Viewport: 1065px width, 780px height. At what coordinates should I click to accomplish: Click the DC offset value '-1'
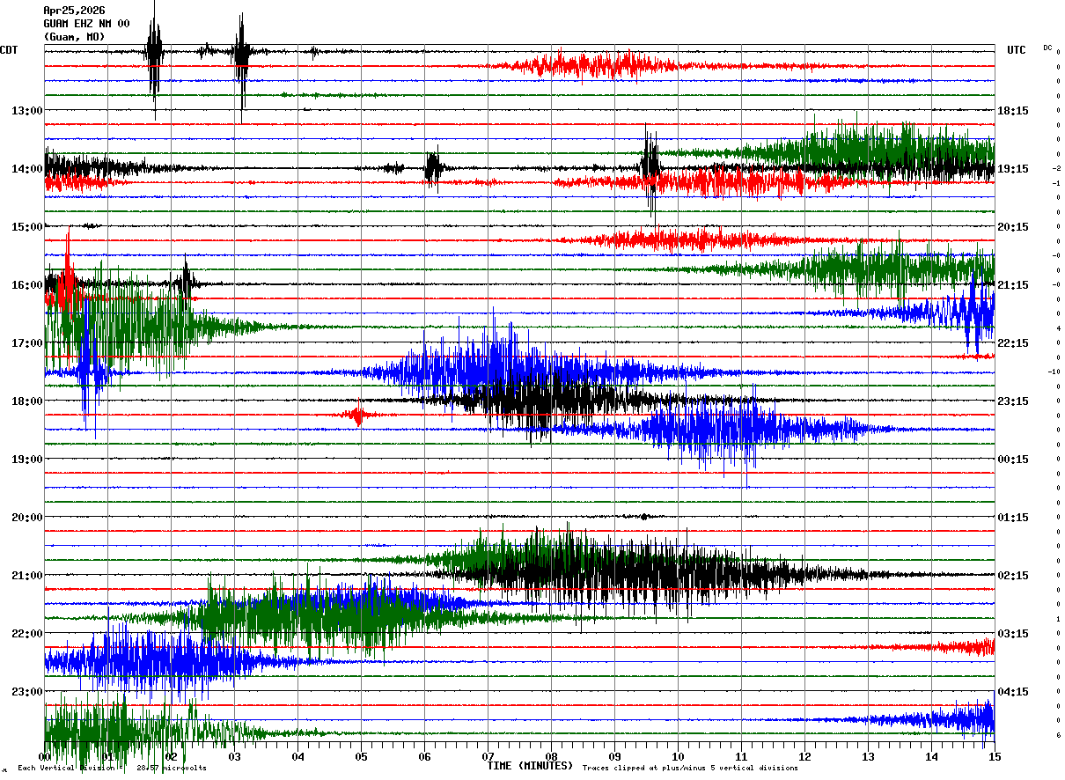[1056, 183]
